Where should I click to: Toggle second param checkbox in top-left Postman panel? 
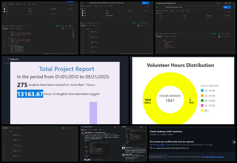pyautogui.click(x=4, y=11)
